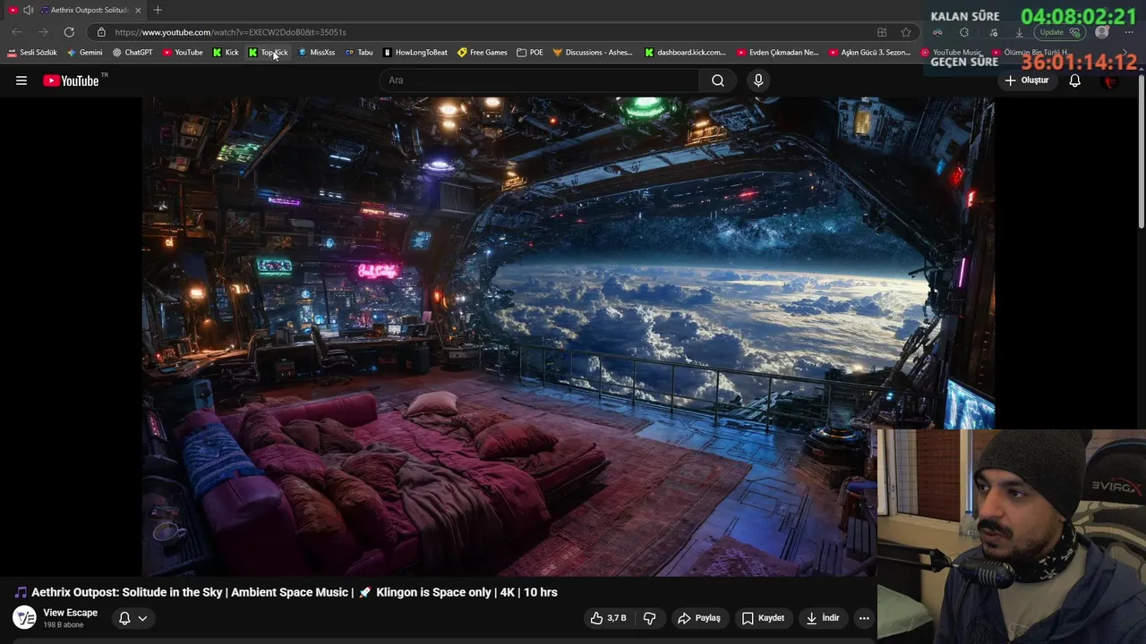The height and width of the screenshot is (644, 1146).
Task: Go back using browser back arrow
Action: [x=17, y=32]
